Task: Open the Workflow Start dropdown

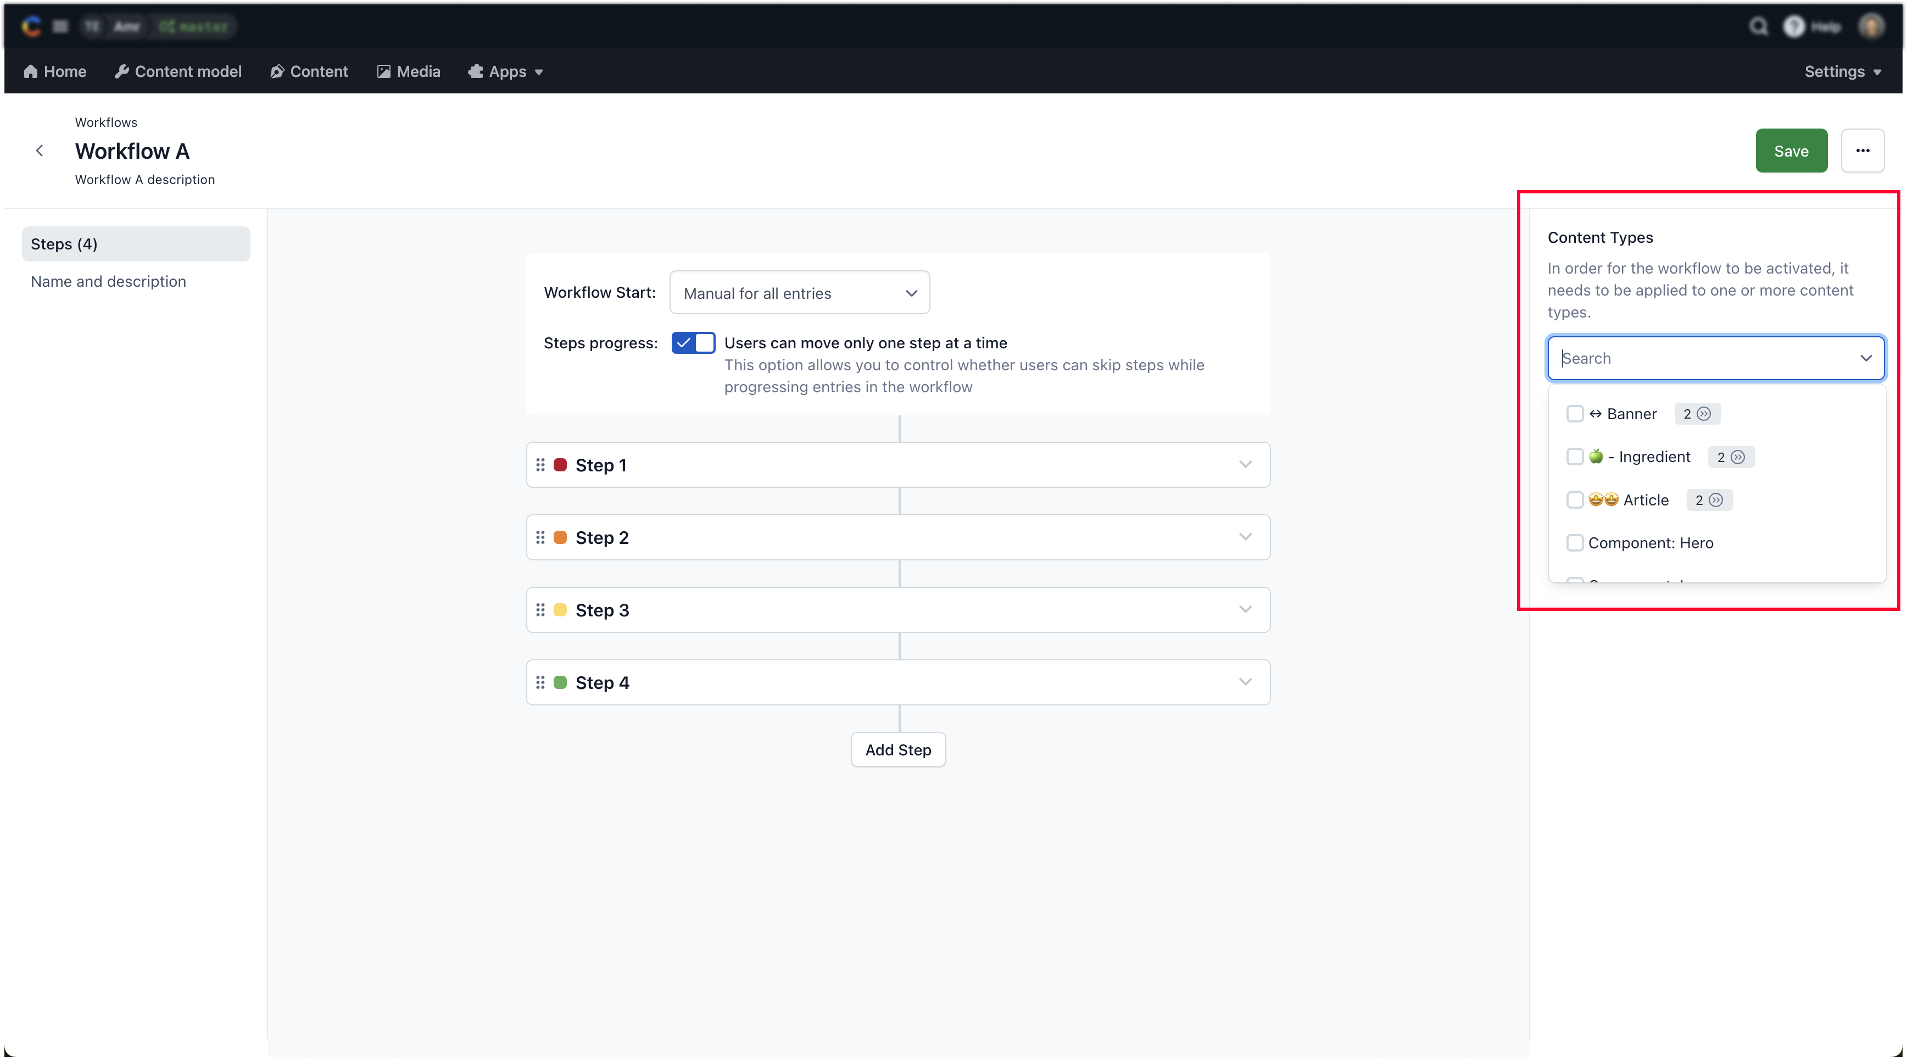Action: [x=799, y=293]
